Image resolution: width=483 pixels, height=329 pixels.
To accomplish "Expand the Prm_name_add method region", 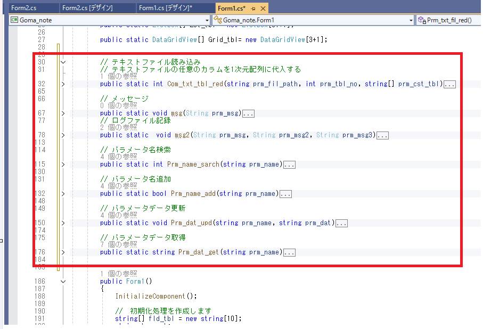I will (63, 194).
